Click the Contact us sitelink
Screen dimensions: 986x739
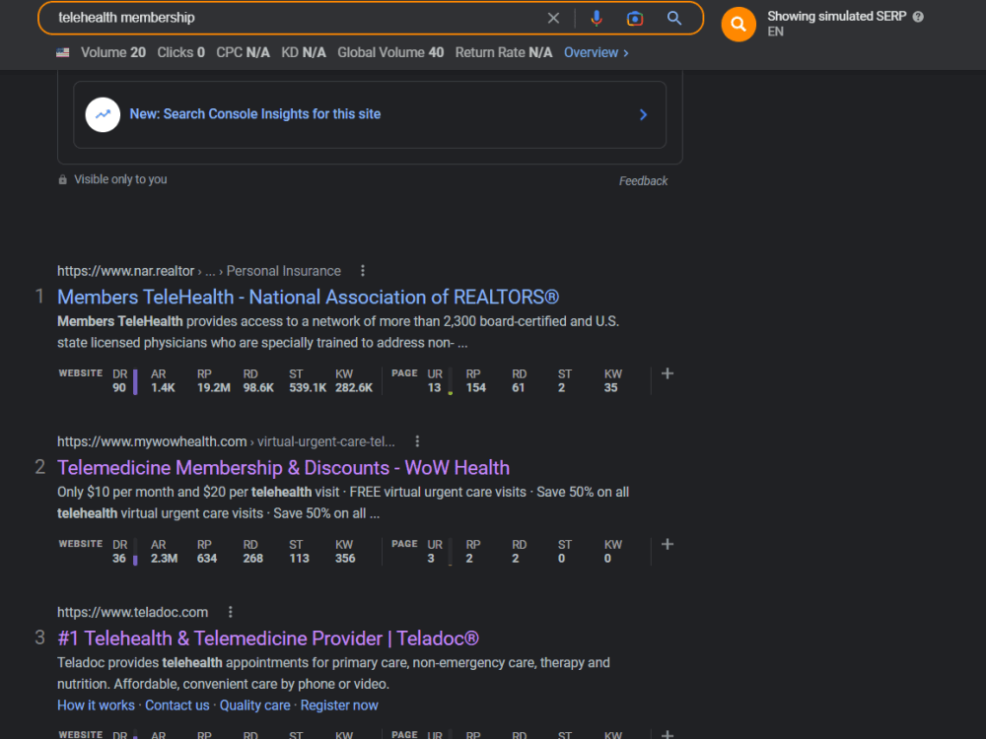tap(177, 705)
